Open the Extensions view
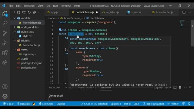Screen dimensions: 194x109 [x=5, y=53]
